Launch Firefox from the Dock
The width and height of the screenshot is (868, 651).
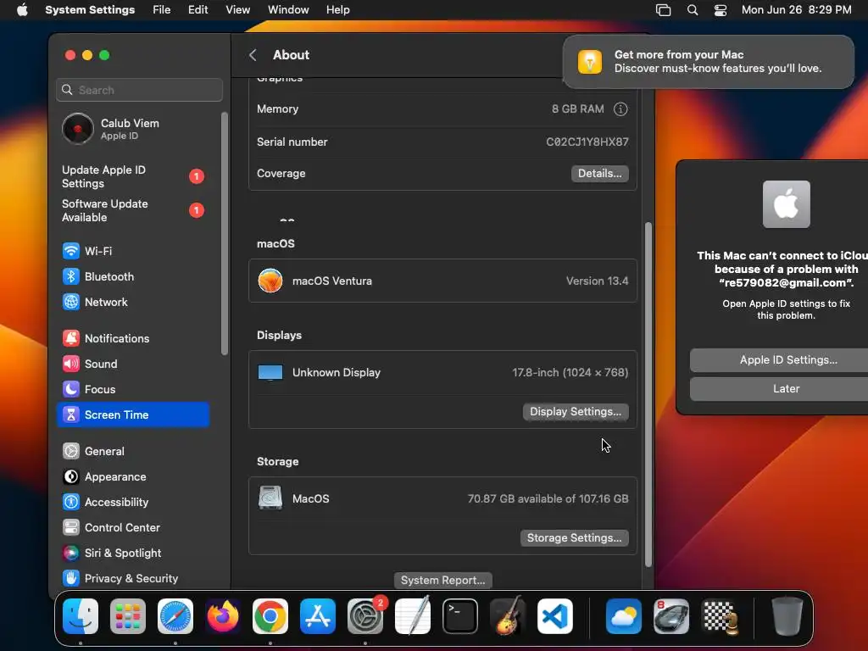(x=223, y=616)
